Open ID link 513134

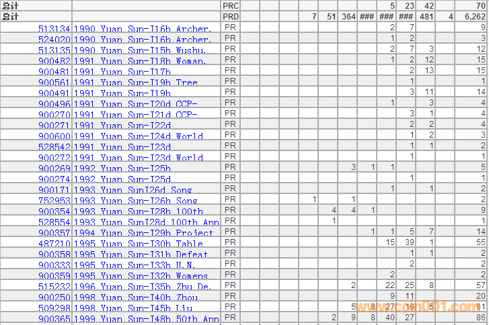point(54,29)
